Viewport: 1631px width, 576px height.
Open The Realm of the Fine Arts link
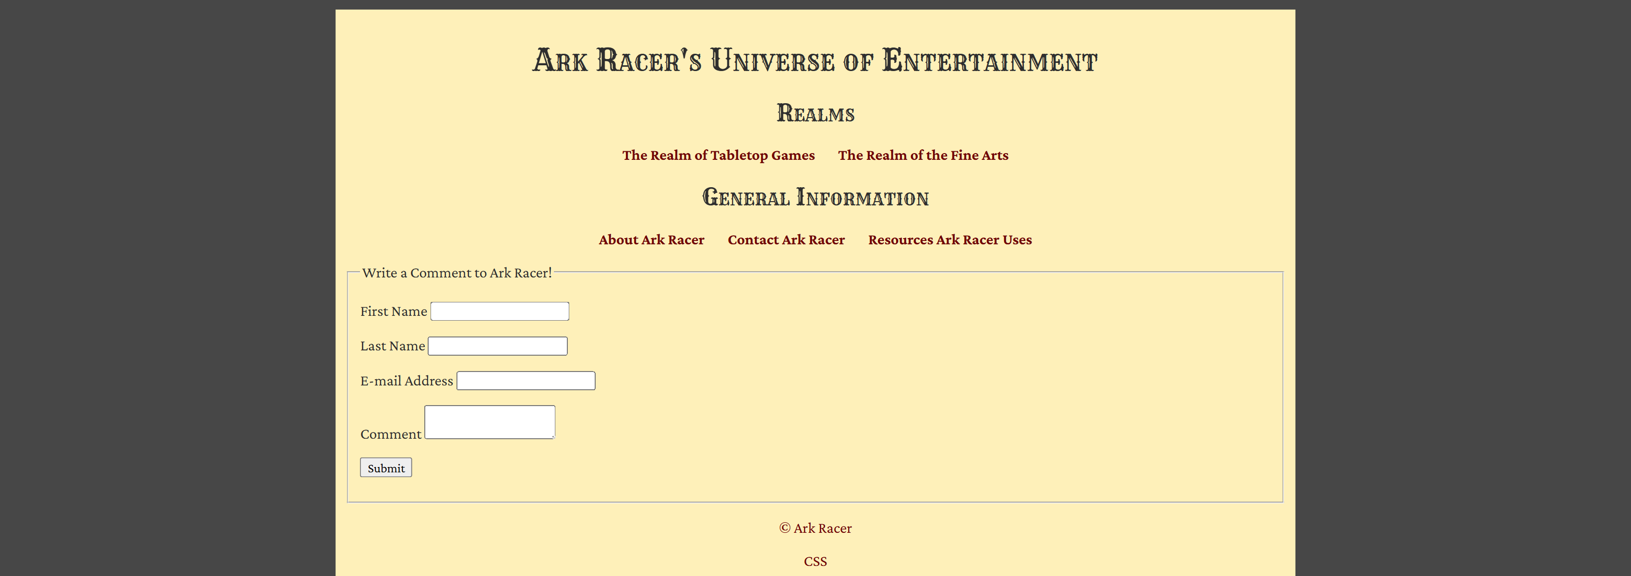tap(923, 155)
